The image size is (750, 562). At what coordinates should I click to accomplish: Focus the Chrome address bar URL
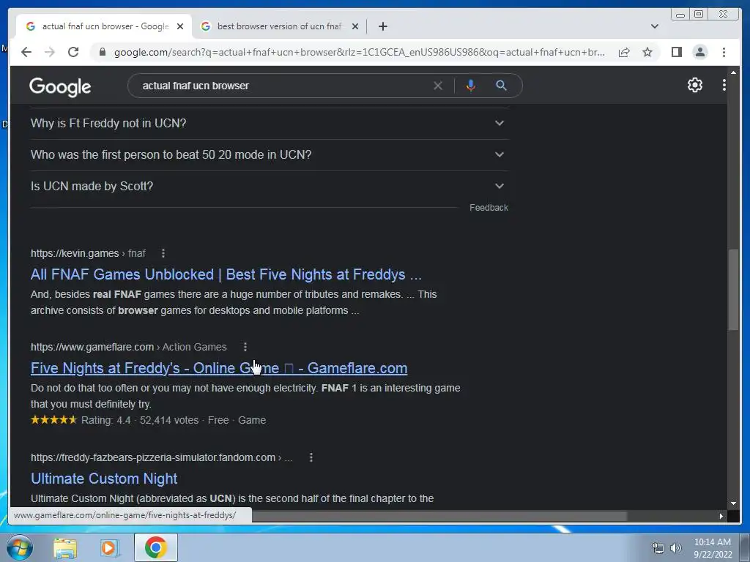(359, 52)
